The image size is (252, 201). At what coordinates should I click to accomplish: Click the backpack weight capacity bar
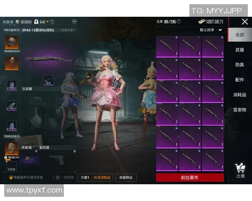coord(10,159)
